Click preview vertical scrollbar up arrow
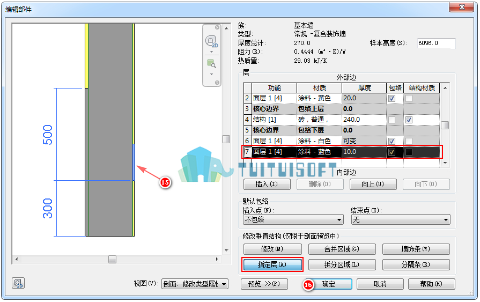 point(226,28)
